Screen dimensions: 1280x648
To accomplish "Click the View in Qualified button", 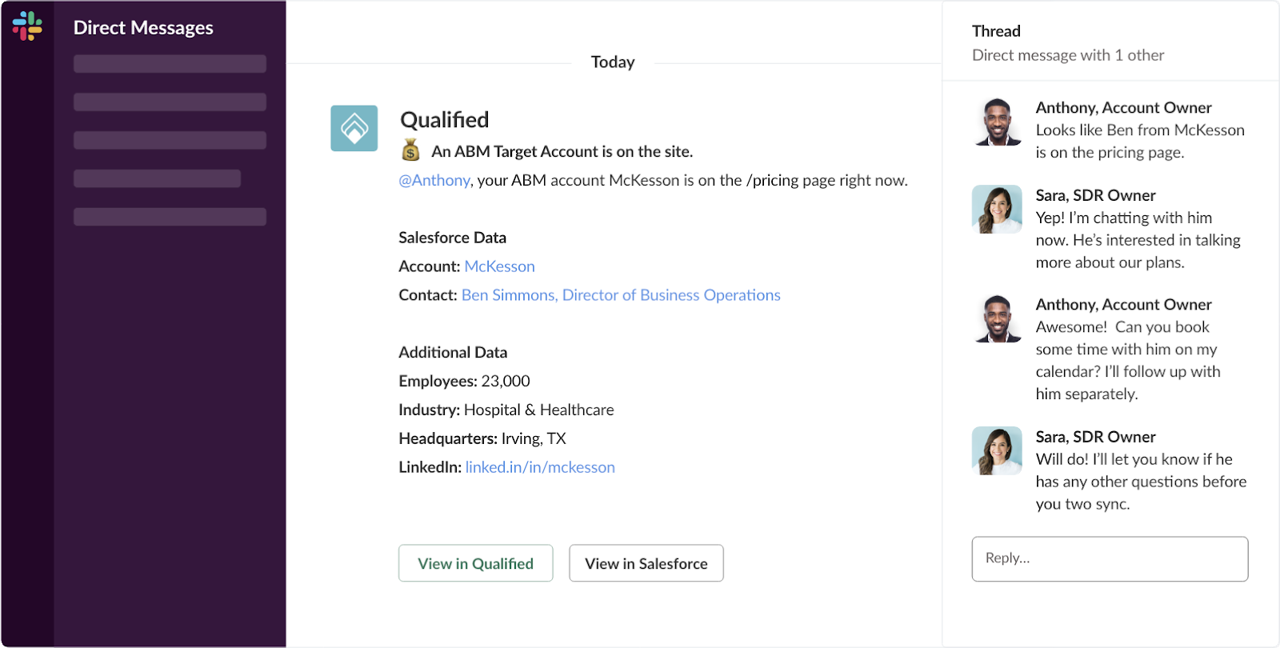I will coord(476,563).
